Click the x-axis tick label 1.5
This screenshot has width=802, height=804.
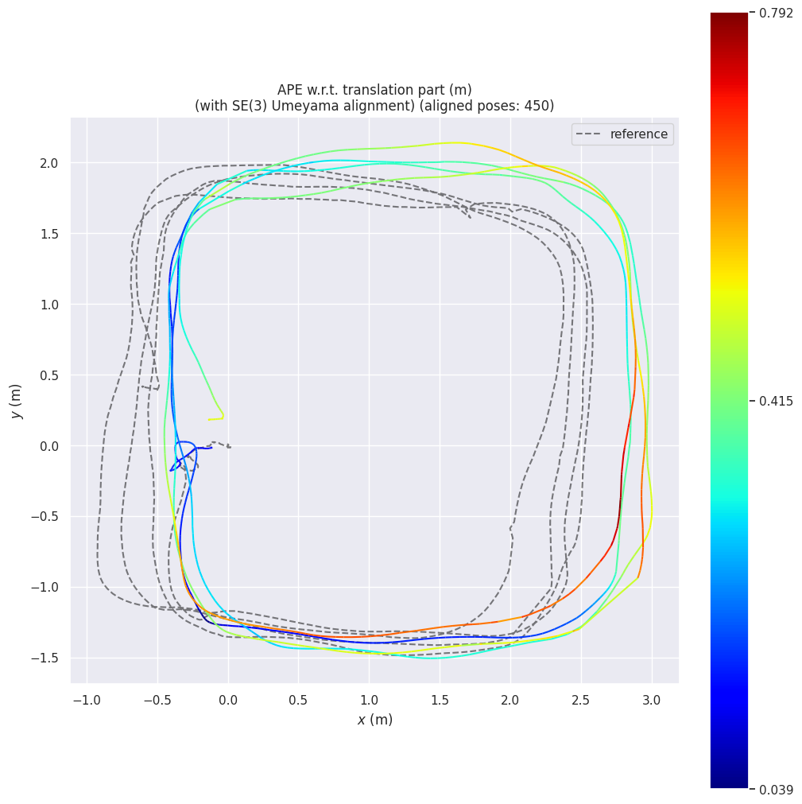440,700
